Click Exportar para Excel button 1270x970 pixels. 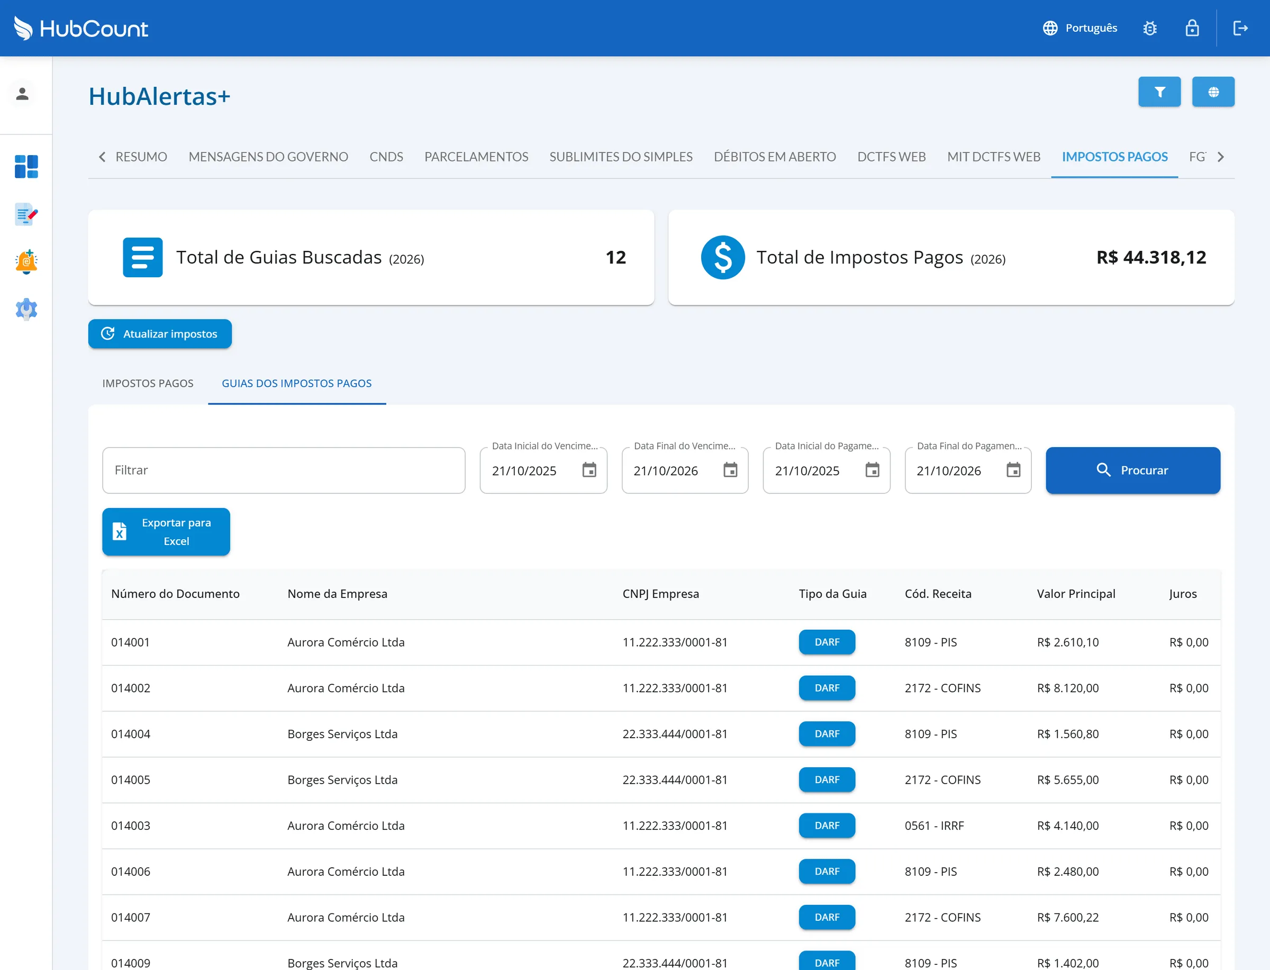pyautogui.click(x=166, y=532)
